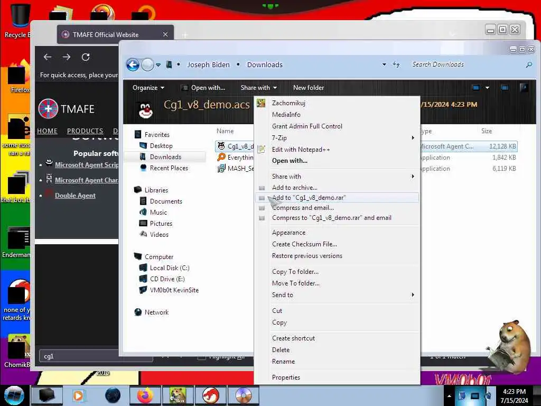Click the Windows Start orb

pos(14,395)
